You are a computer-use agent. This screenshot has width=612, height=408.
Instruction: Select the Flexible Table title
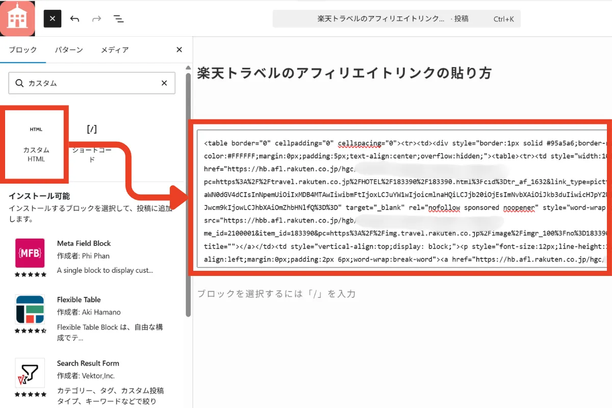tap(79, 299)
